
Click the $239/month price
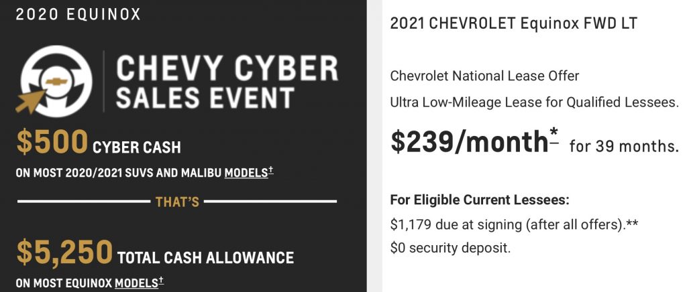(469, 141)
